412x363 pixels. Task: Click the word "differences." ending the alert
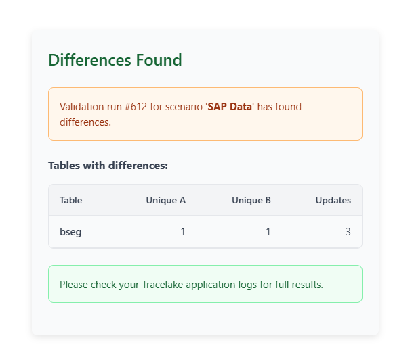pos(85,122)
